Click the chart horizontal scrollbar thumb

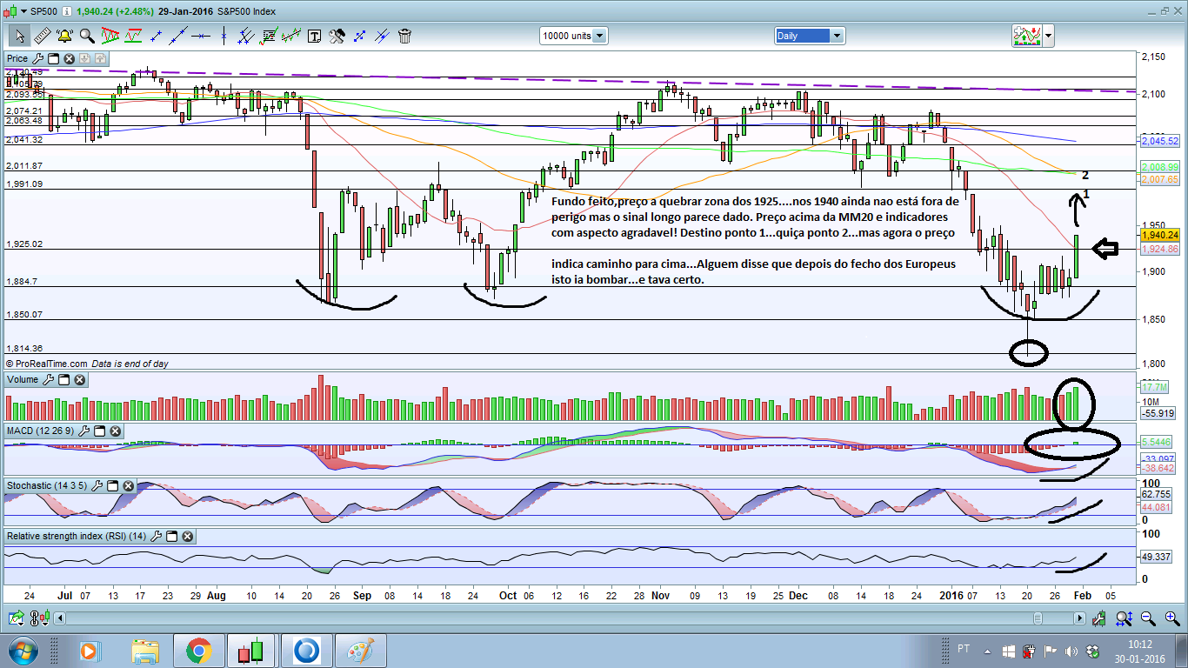(x=1038, y=618)
